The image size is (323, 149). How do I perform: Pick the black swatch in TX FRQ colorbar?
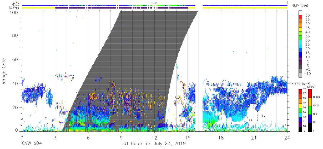pyautogui.click(x=300, y=129)
